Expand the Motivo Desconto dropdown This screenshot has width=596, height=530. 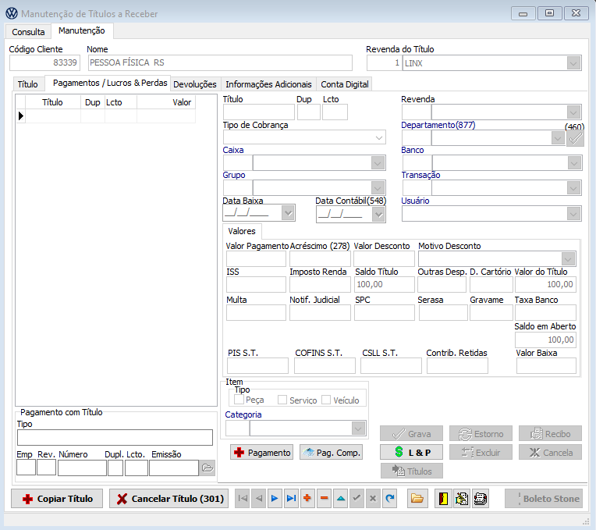(568, 259)
